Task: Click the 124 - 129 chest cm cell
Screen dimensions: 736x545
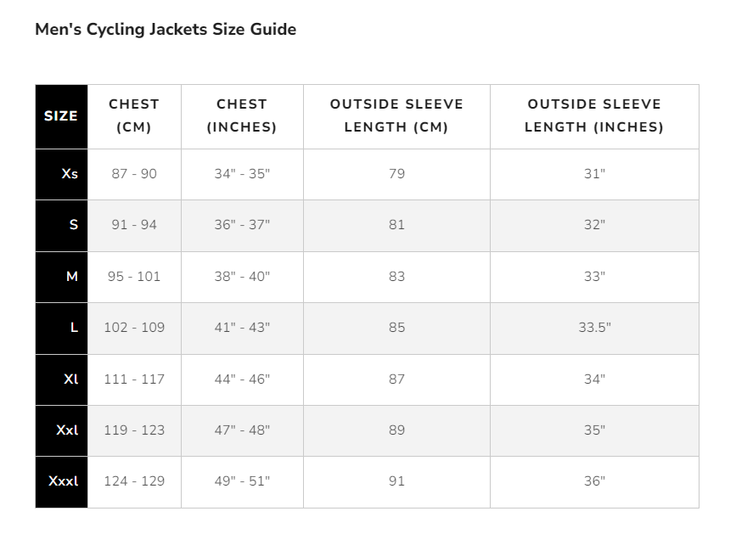Action: 134,481
